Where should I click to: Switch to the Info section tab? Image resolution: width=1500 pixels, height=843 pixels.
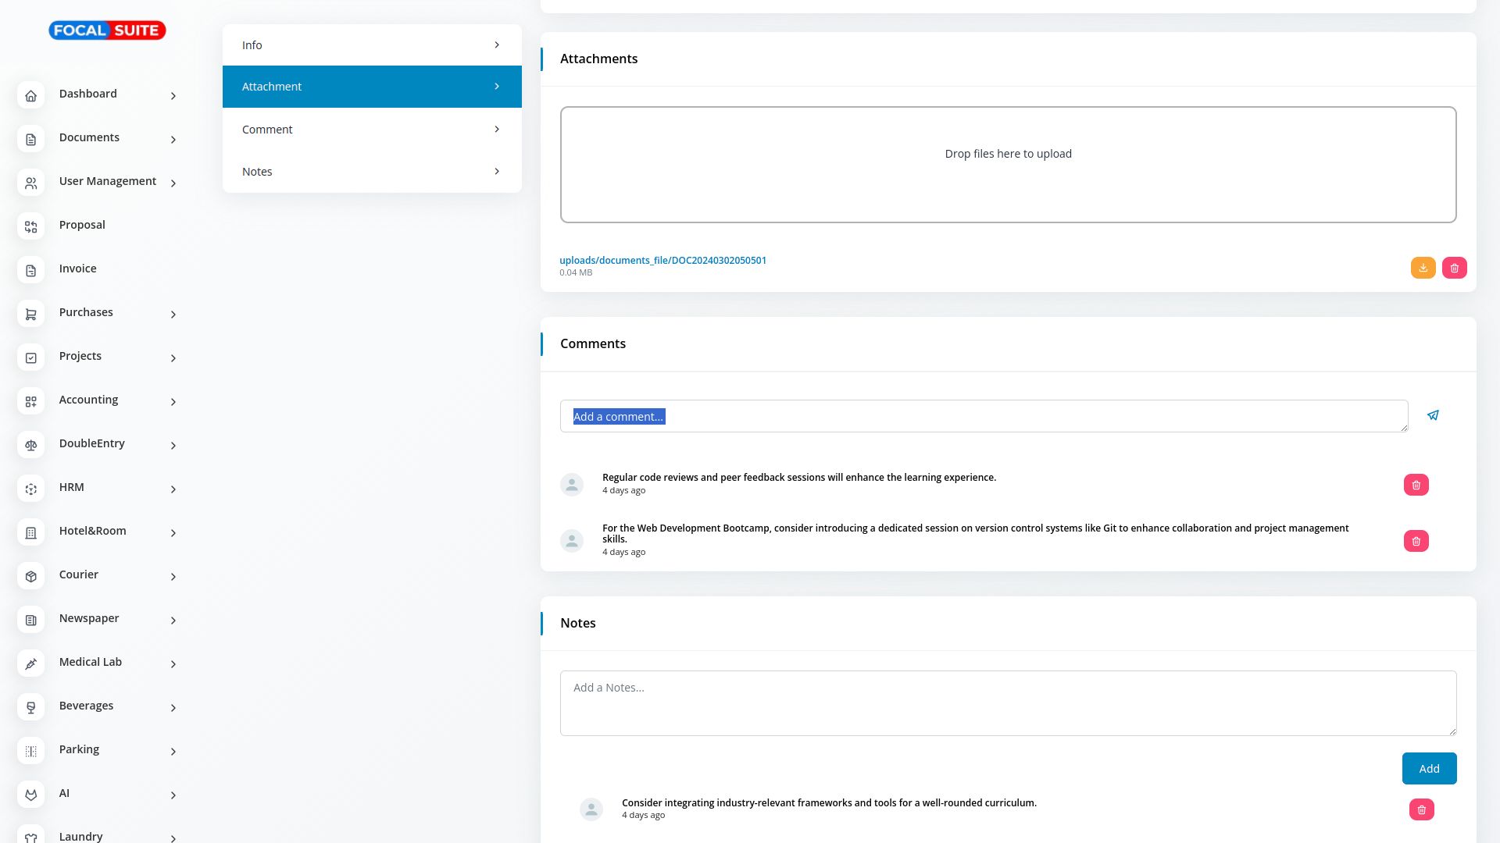[371, 45]
